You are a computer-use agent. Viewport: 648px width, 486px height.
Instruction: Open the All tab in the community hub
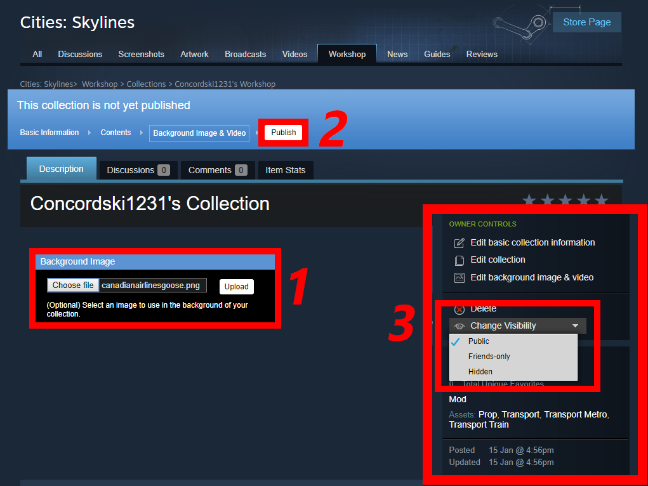[x=37, y=54]
